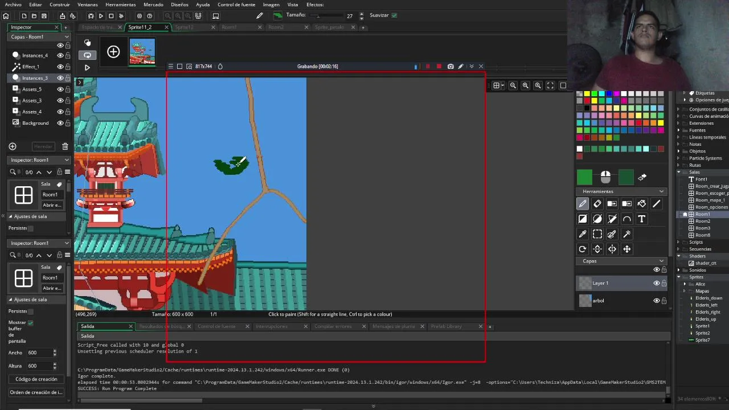The image size is (729, 410).
Task: Toggle animation loop mode button
Action: click(x=87, y=55)
